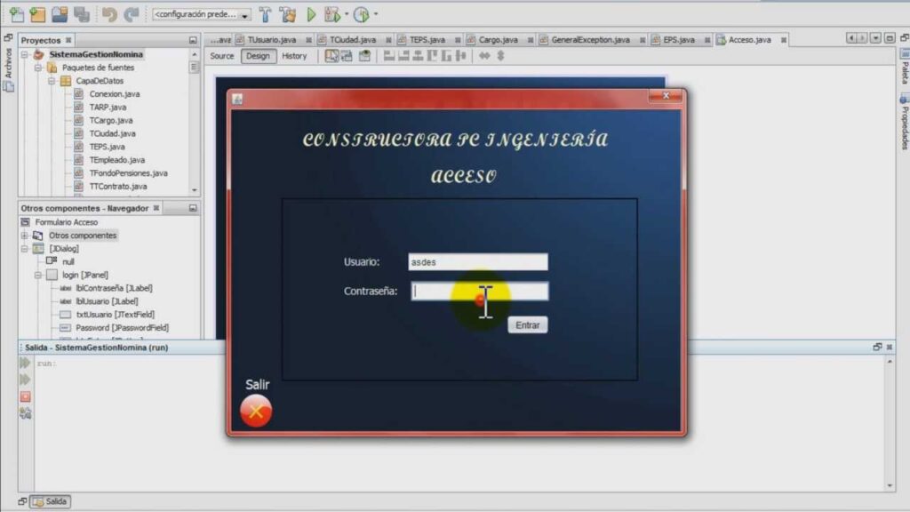Viewport: 910px width, 512px height.
Task: Switch to the TUsuario.java tab
Action: pyautogui.click(x=271, y=40)
